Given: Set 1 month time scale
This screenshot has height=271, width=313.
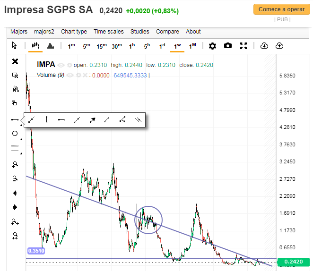Looking at the screenshot, I should pyautogui.click(x=192, y=46).
